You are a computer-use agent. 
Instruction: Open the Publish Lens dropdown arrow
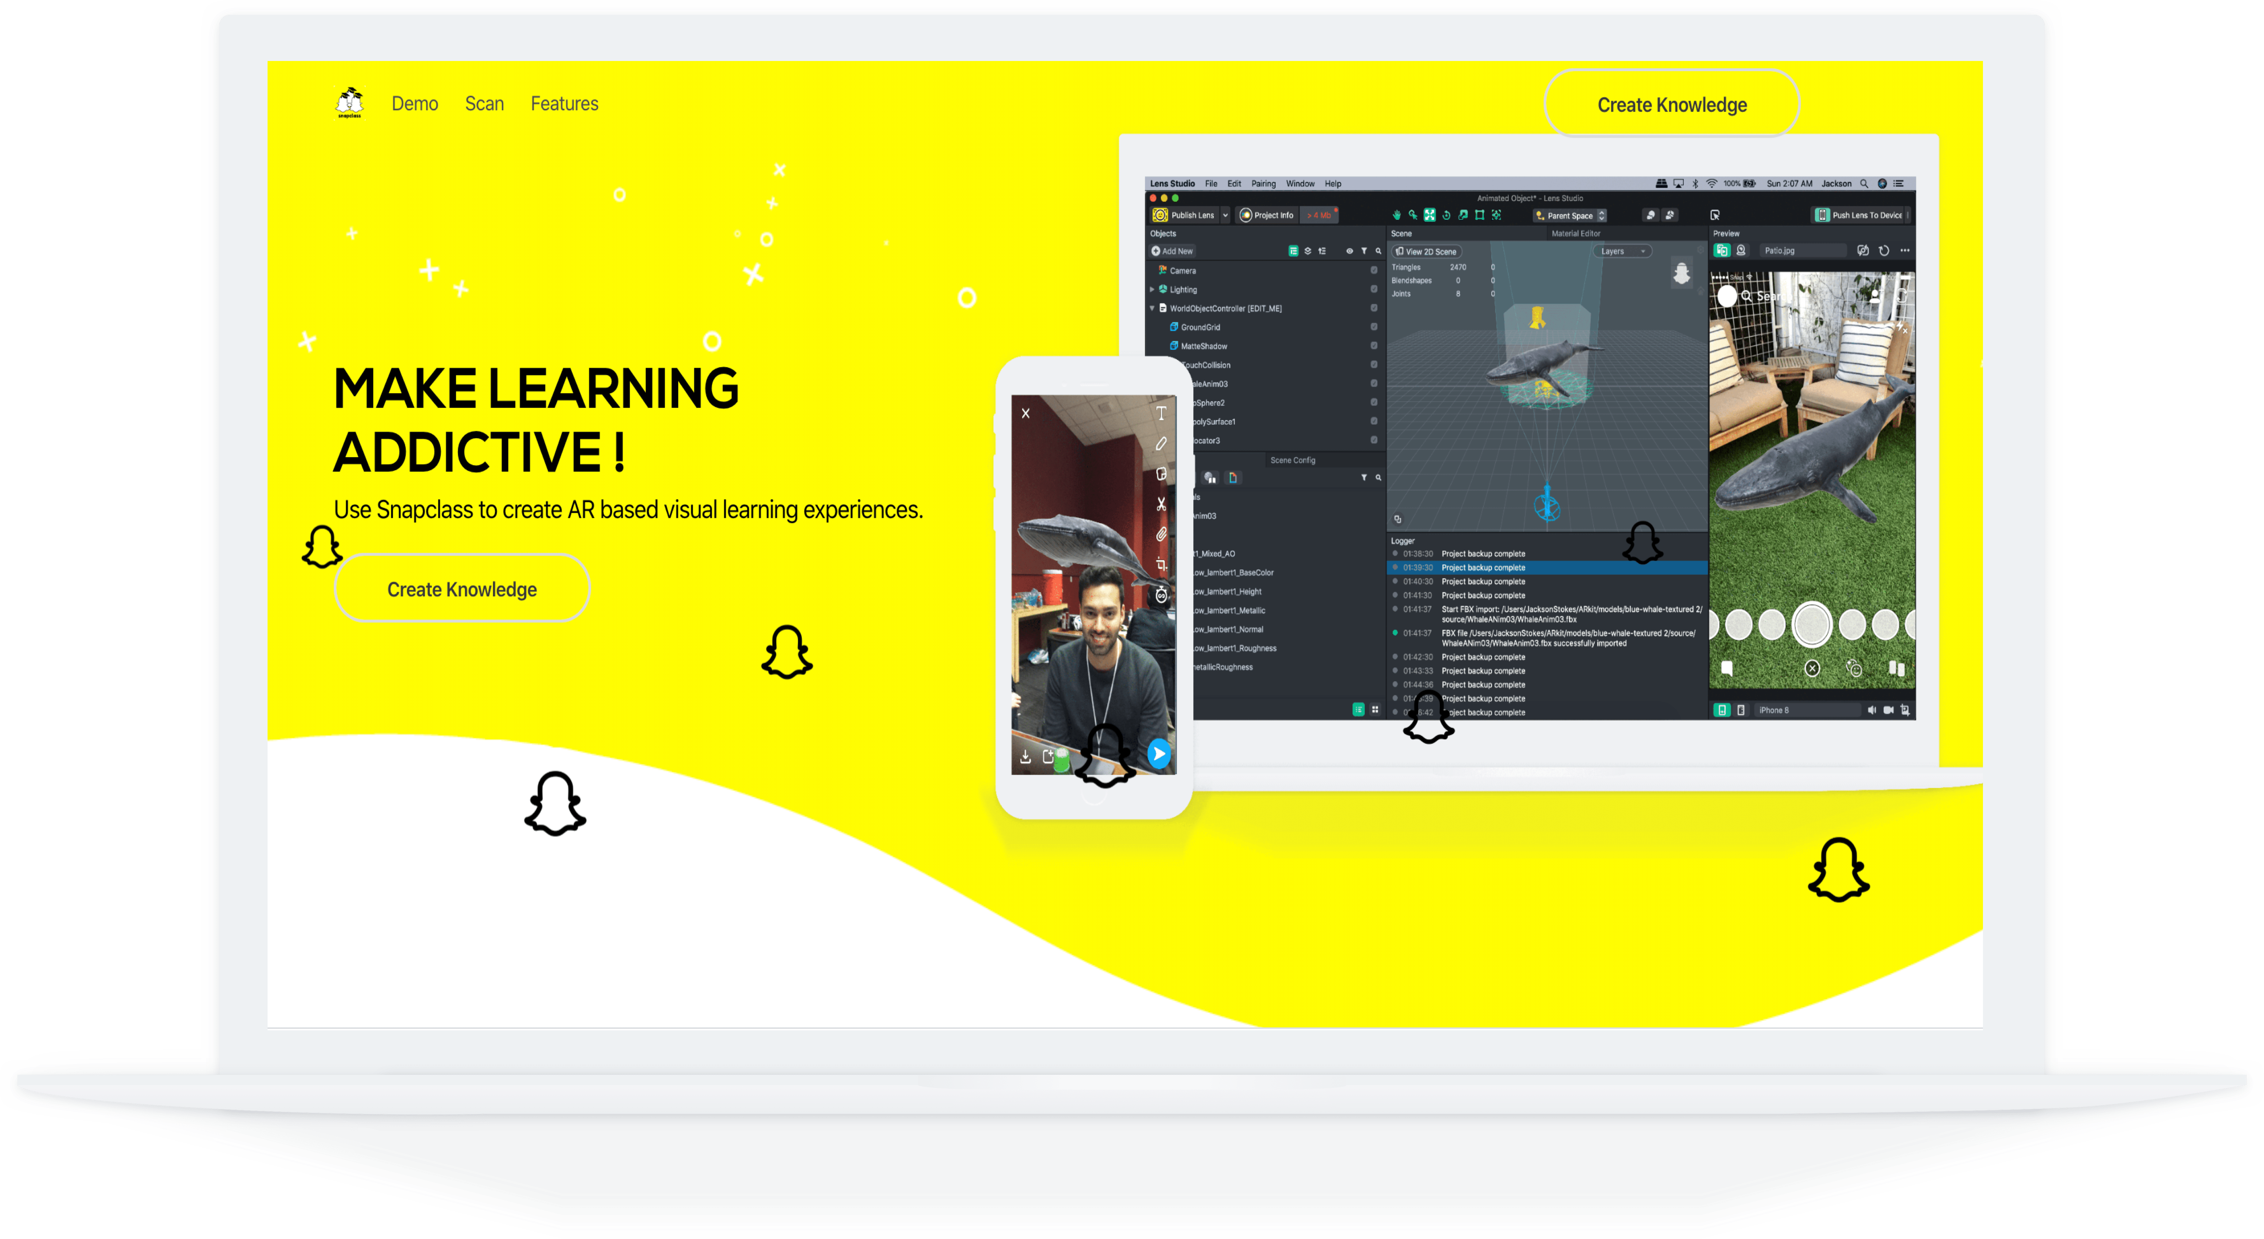[1225, 215]
